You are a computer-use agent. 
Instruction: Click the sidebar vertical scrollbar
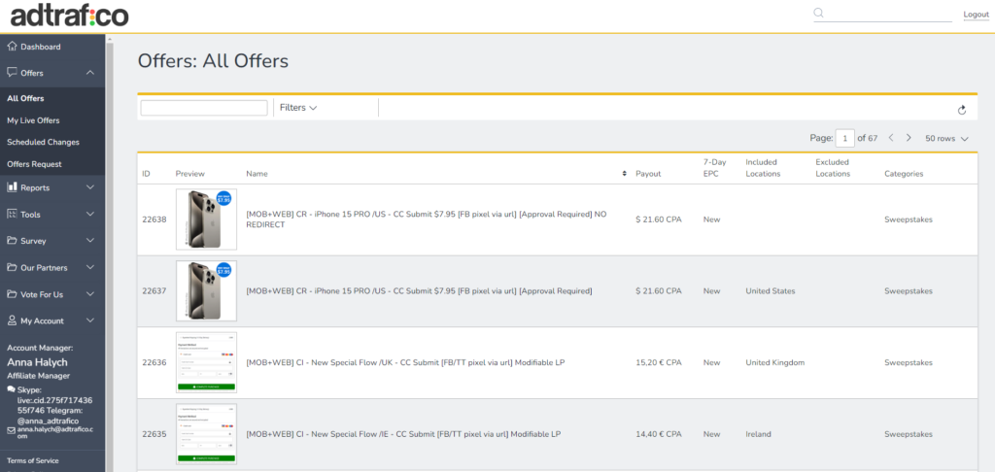pos(110,253)
